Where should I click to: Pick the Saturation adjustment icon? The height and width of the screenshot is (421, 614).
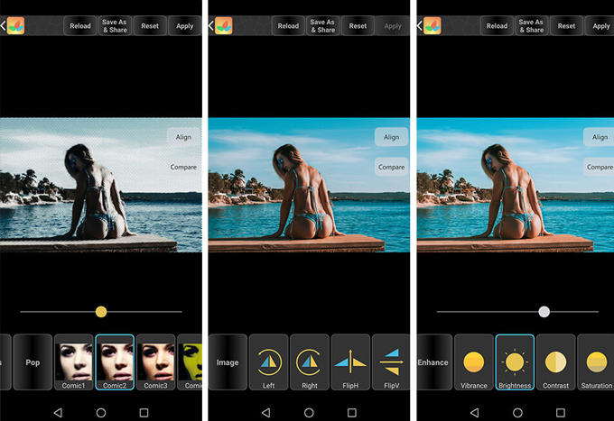tap(595, 362)
